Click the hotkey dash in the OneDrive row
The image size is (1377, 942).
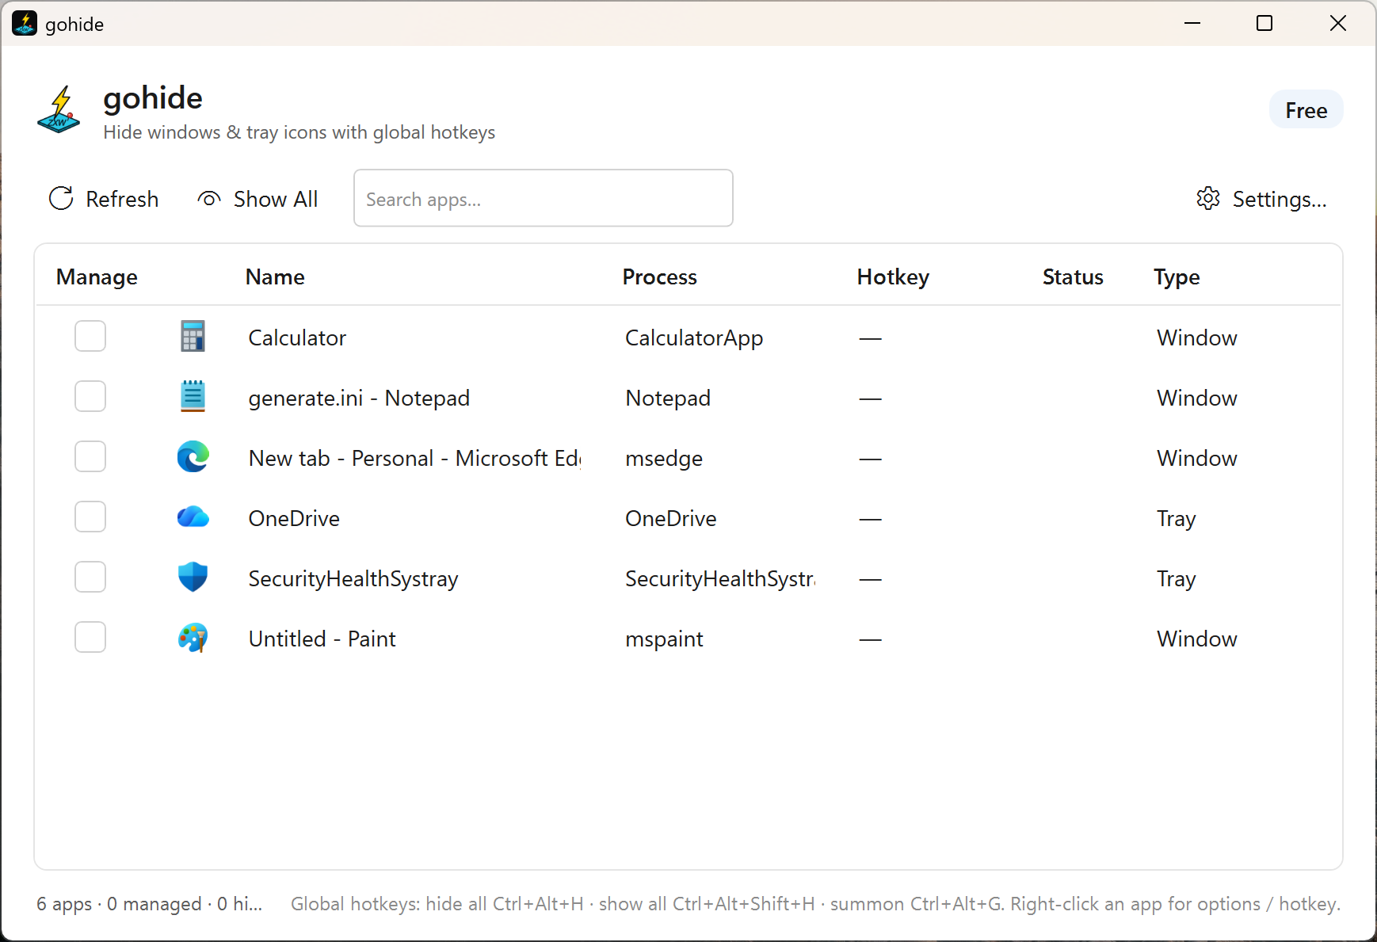tap(870, 519)
